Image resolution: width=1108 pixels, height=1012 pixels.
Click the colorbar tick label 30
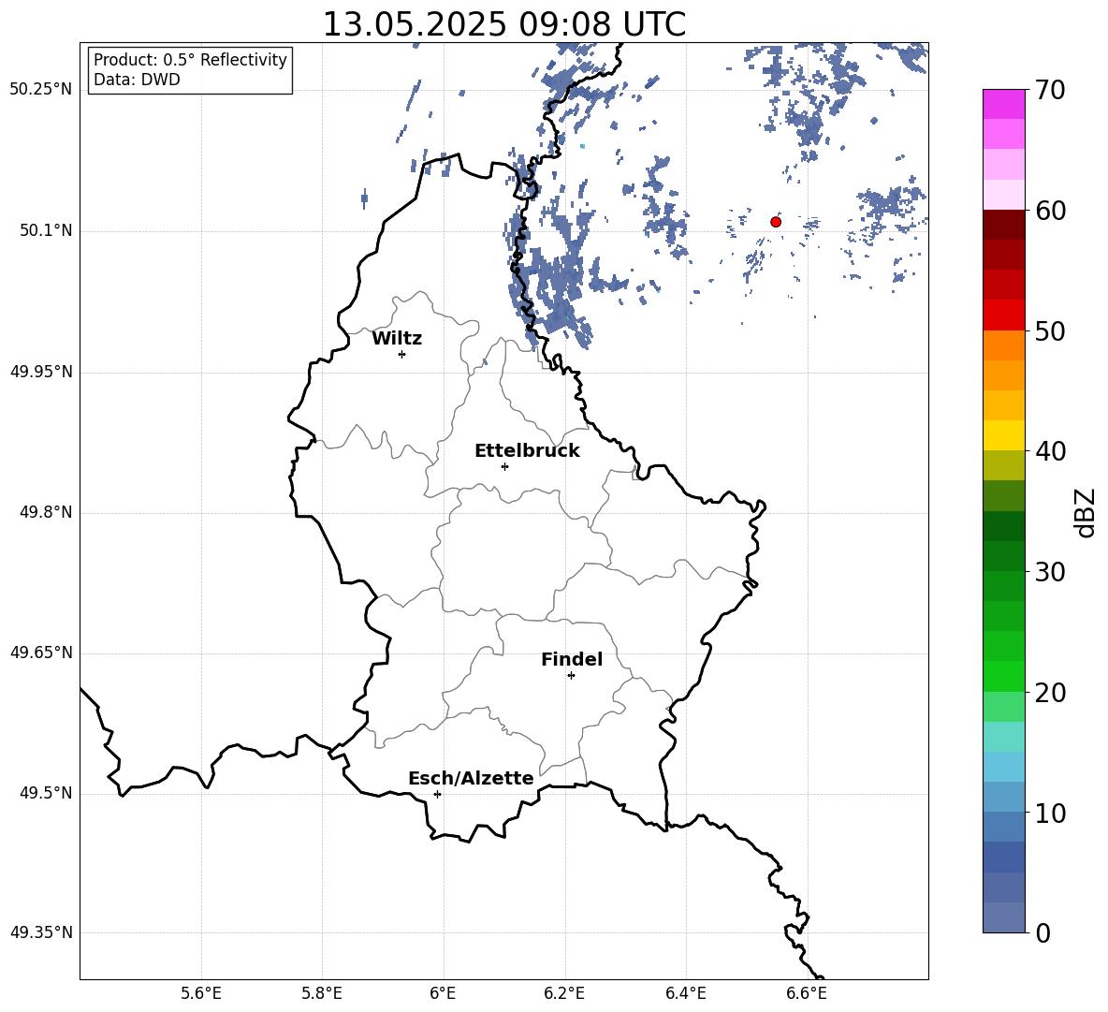(1050, 572)
